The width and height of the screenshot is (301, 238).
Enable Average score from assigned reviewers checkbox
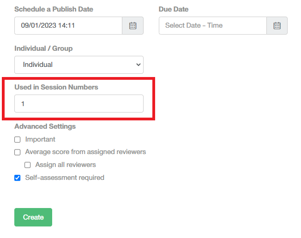[x=18, y=152]
